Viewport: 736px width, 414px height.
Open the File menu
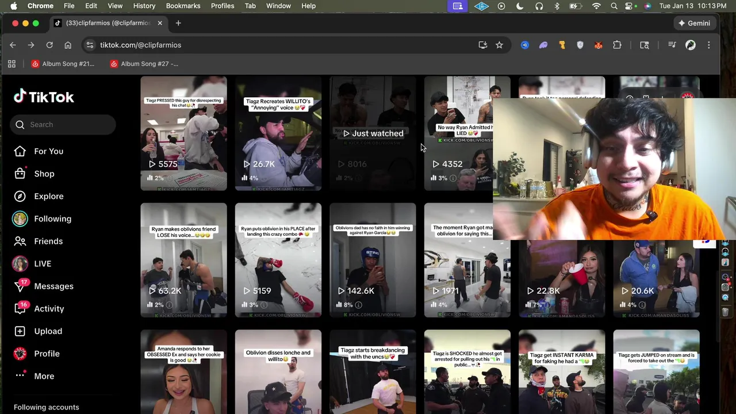coord(69,6)
